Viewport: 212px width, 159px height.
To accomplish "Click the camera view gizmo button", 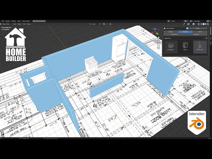I will (159, 44).
